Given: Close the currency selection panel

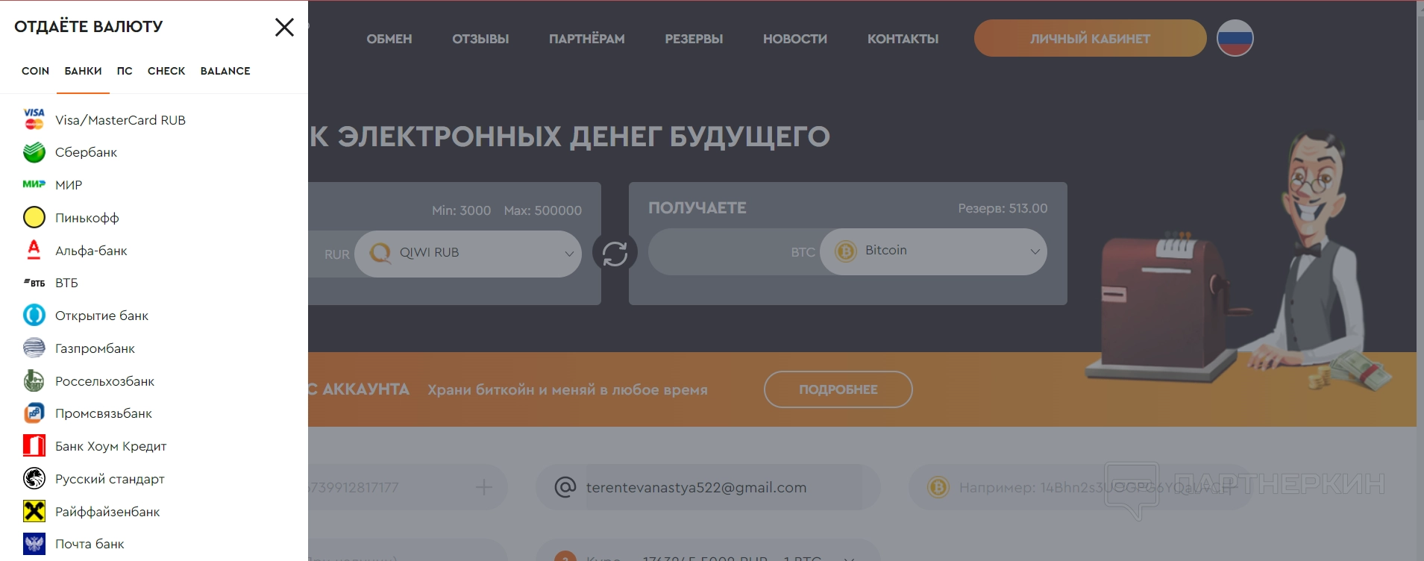Looking at the screenshot, I should click(x=284, y=28).
